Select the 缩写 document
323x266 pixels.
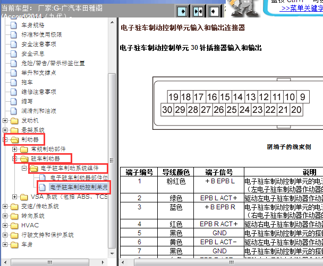point(27,101)
